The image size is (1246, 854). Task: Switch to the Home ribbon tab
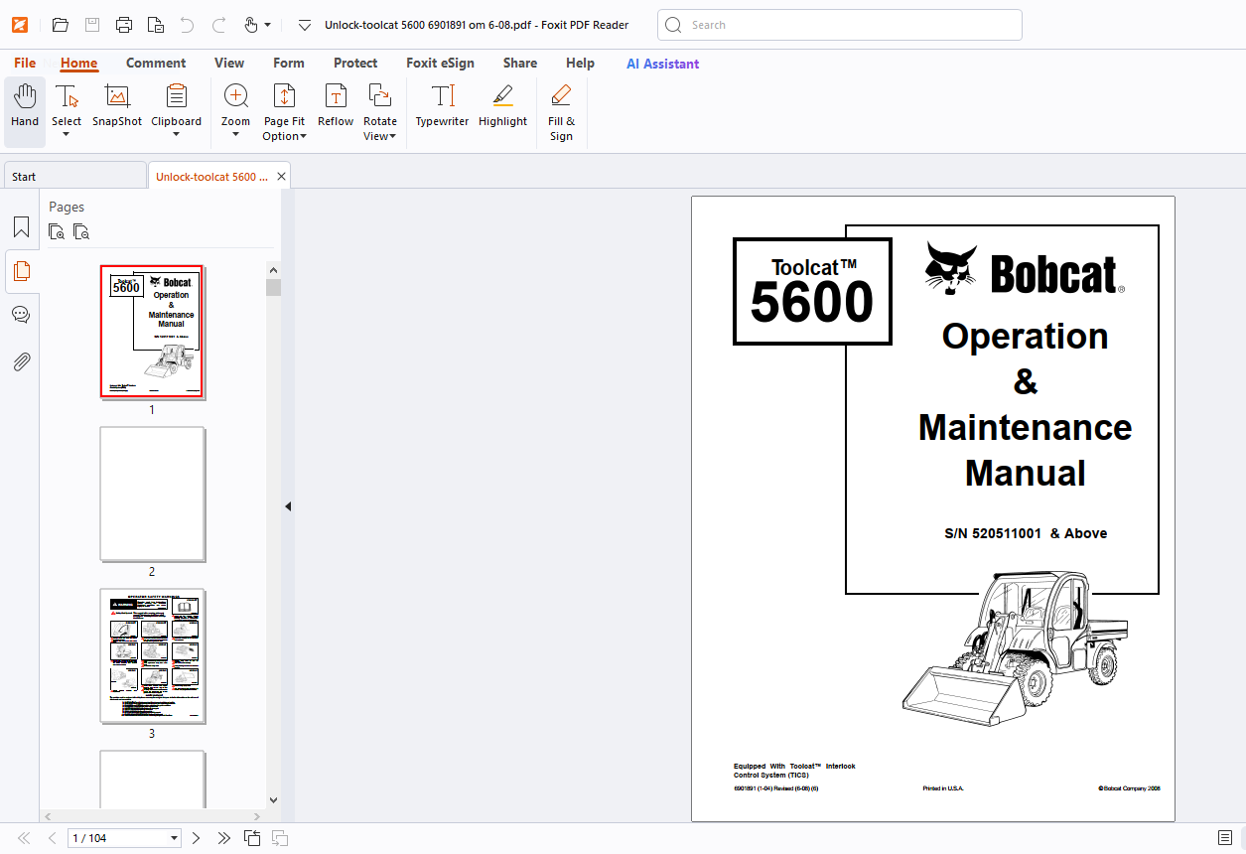[x=79, y=63]
